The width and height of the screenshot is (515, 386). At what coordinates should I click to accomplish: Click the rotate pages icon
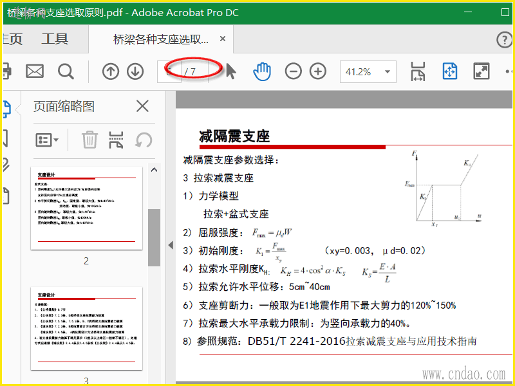coord(144,140)
